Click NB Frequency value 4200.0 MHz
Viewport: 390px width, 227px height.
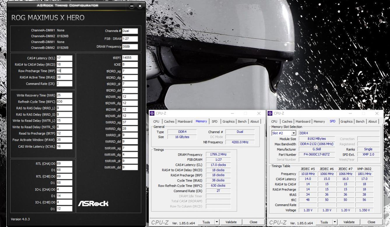click(240, 142)
